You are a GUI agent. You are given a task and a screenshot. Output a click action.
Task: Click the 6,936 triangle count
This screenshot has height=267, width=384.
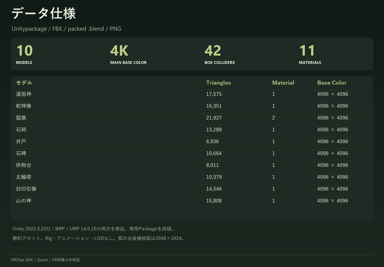[212, 141]
